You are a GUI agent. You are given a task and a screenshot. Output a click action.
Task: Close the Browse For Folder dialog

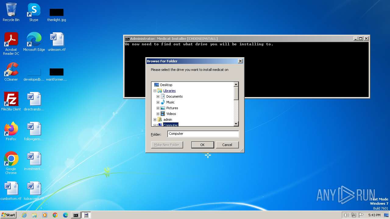tap(240, 61)
